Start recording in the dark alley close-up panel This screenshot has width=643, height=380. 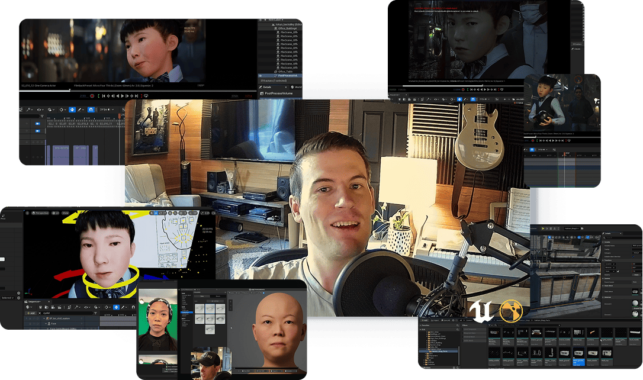(x=463, y=89)
